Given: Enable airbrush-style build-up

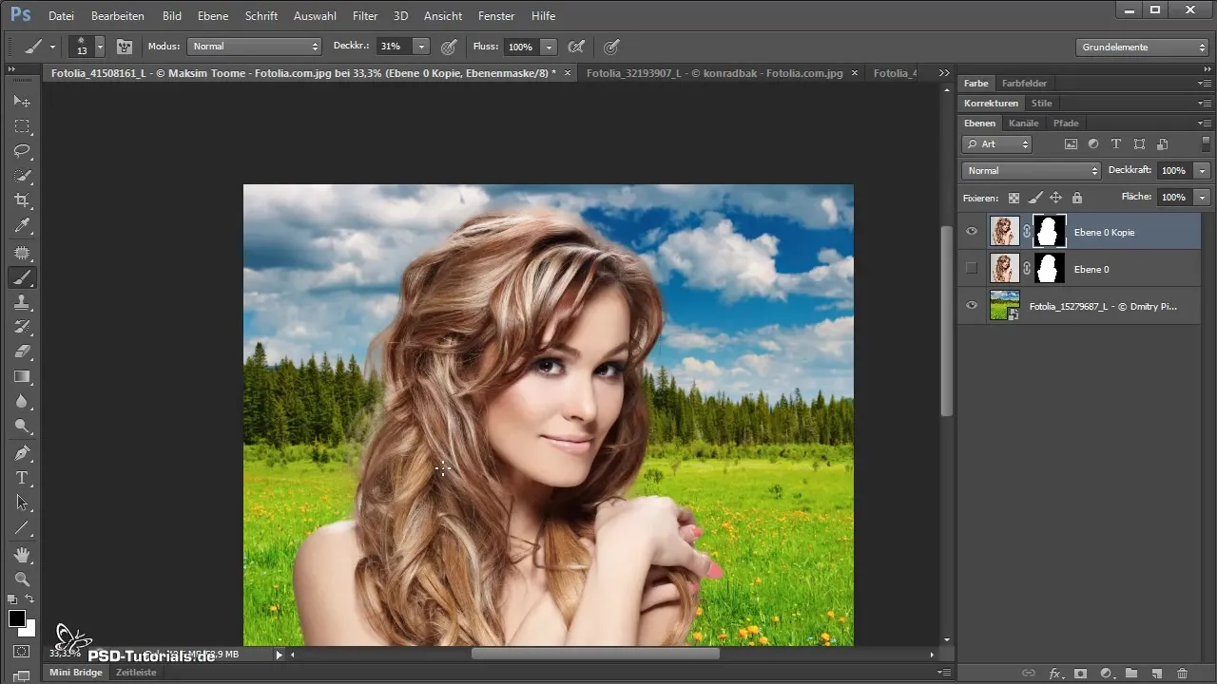Looking at the screenshot, I should point(575,47).
